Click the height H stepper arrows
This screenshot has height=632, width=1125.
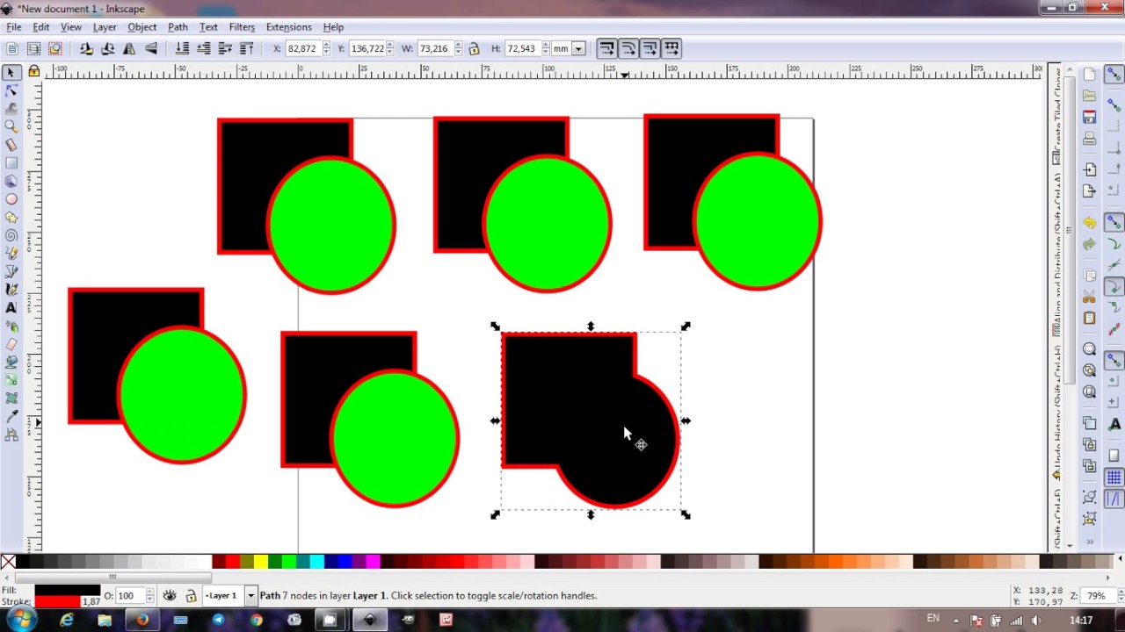click(545, 48)
